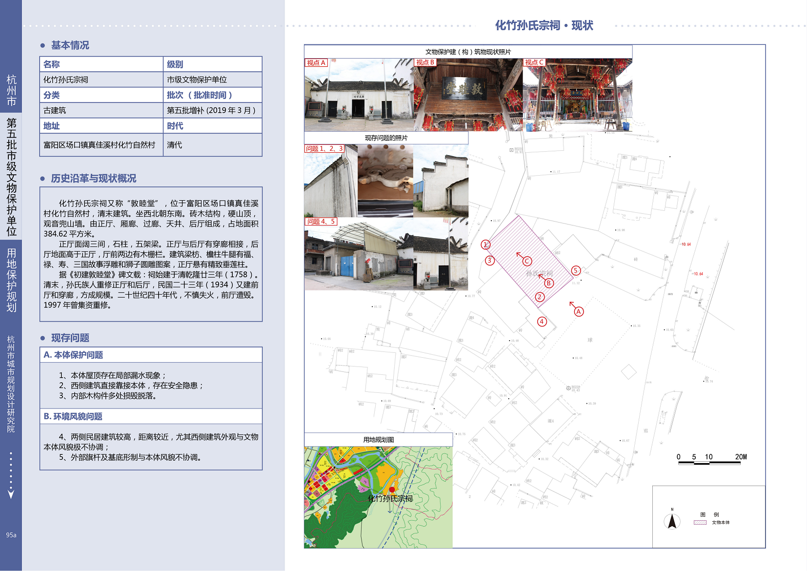Viewport: 807px width, 571px height.
Task: Click the 古建筑 table cell
Action: pos(101,110)
